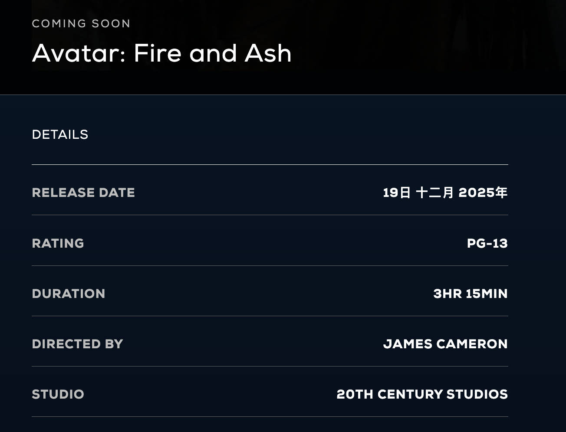The height and width of the screenshot is (432, 566).
Task: Click the surname CAMERON in director row
Action: (472, 344)
